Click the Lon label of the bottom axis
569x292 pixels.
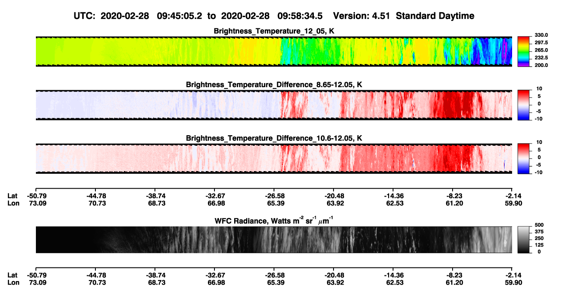(13, 282)
